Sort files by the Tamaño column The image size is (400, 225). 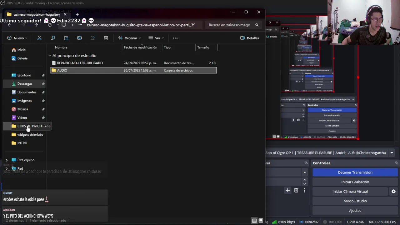(206, 47)
